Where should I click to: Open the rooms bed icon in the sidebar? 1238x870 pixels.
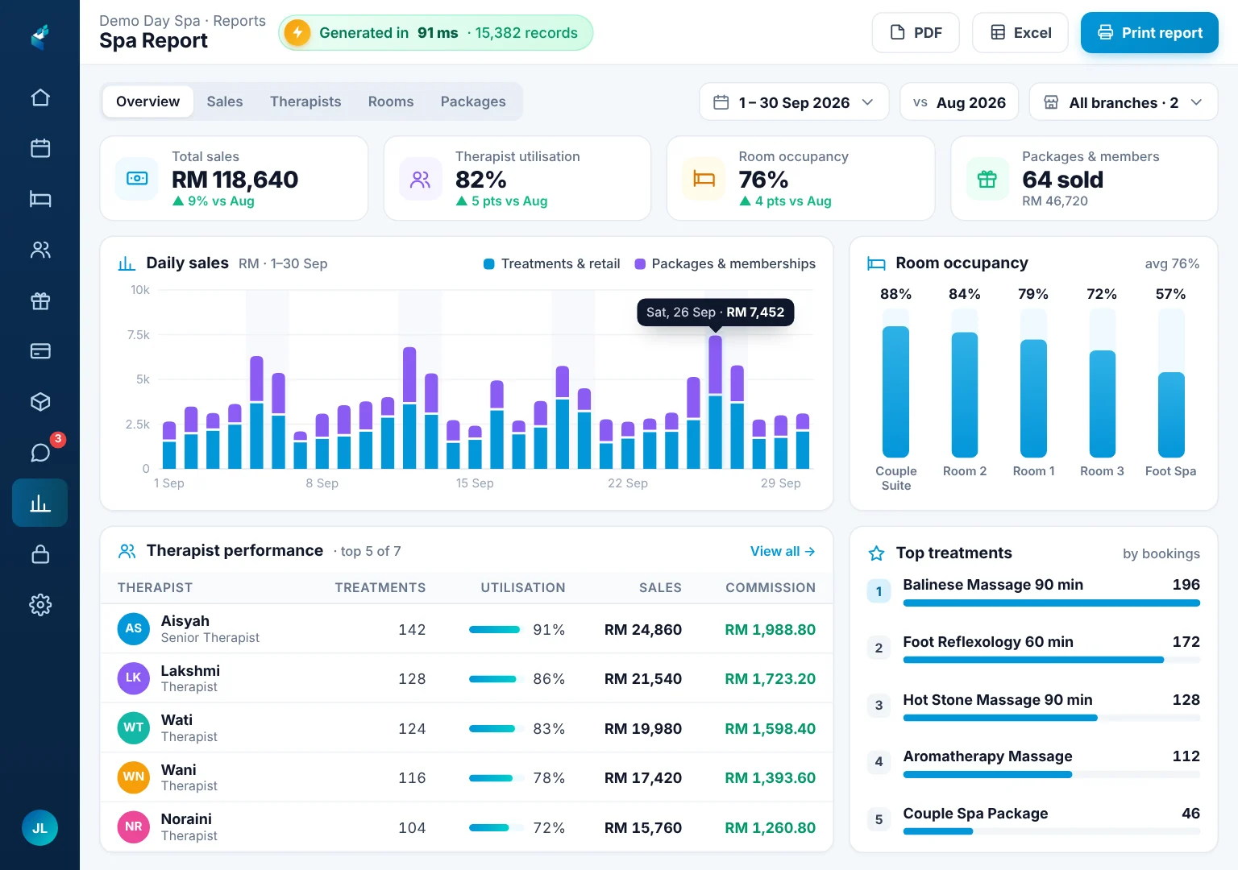pyautogui.click(x=40, y=199)
